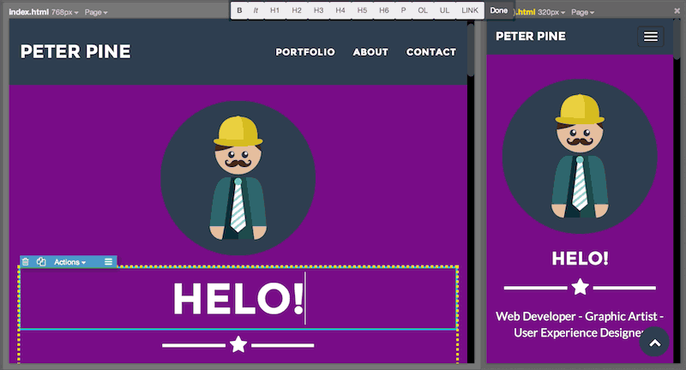Click the star divider in the mobile view
Viewport: 686px width, 370px height.
point(580,287)
